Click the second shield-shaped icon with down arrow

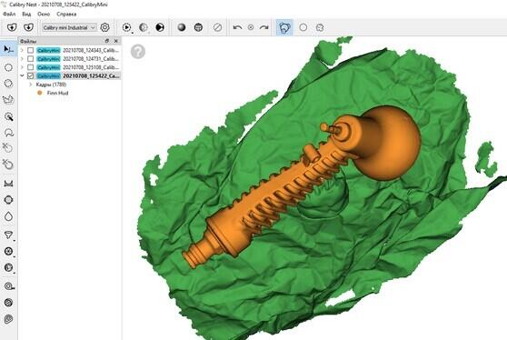(x=29, y=27)
